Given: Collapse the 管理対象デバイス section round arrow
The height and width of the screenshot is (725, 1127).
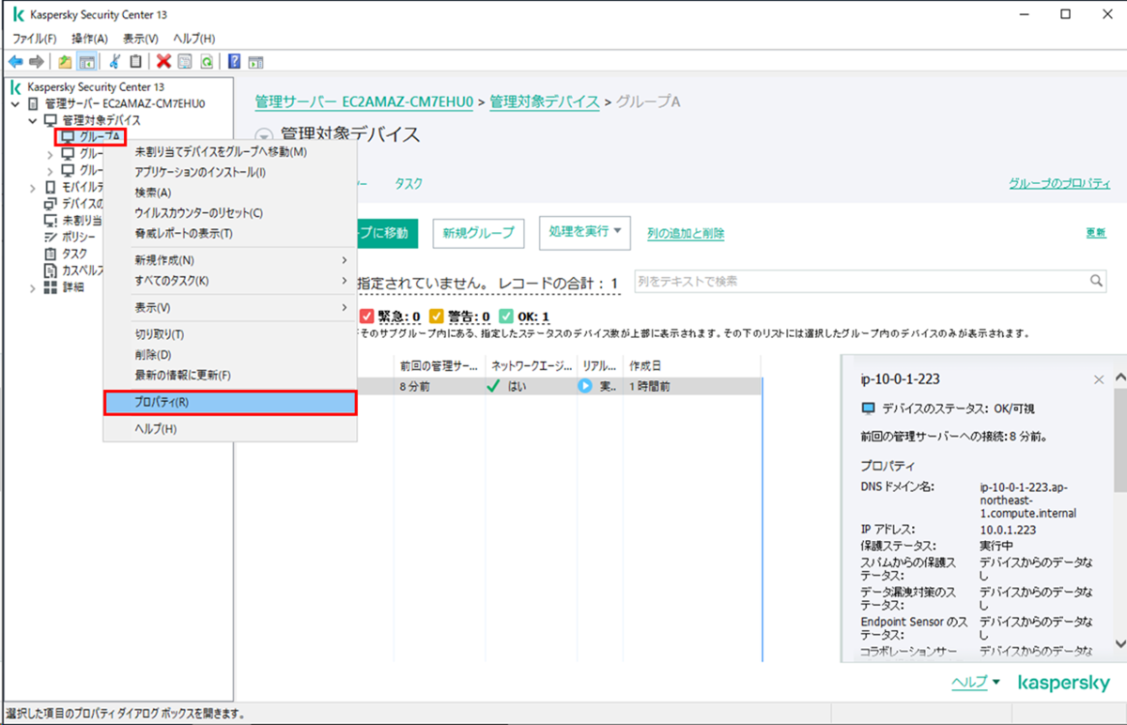Looking at the screenshot, I should click(x=264, y=135).
